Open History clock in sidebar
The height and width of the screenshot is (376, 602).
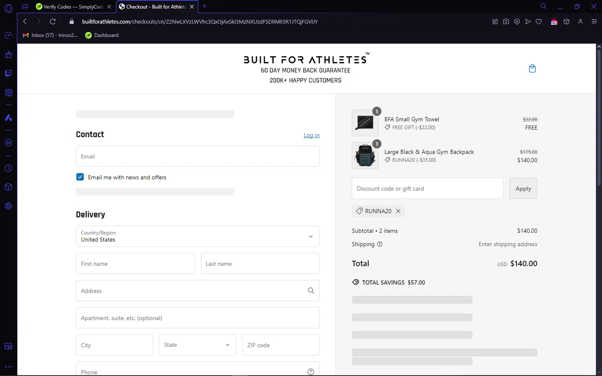click(8, 168)
